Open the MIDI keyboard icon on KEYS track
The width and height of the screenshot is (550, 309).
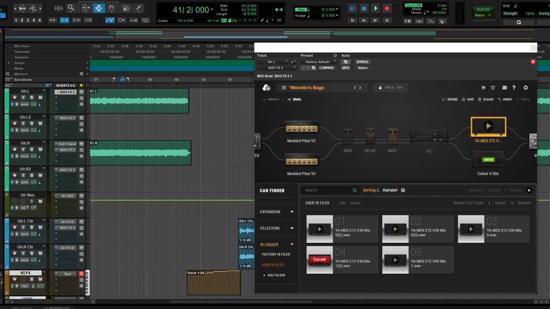click(87, 279)
